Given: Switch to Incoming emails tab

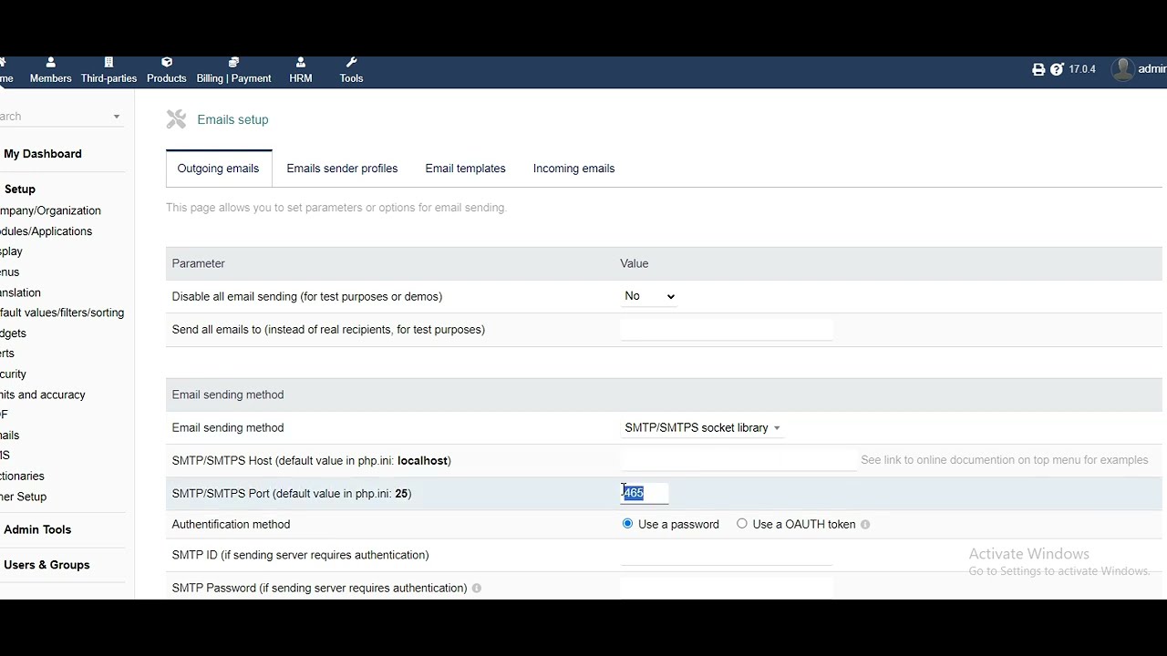Looking at the screenshot, I should (x=573, y=169).
